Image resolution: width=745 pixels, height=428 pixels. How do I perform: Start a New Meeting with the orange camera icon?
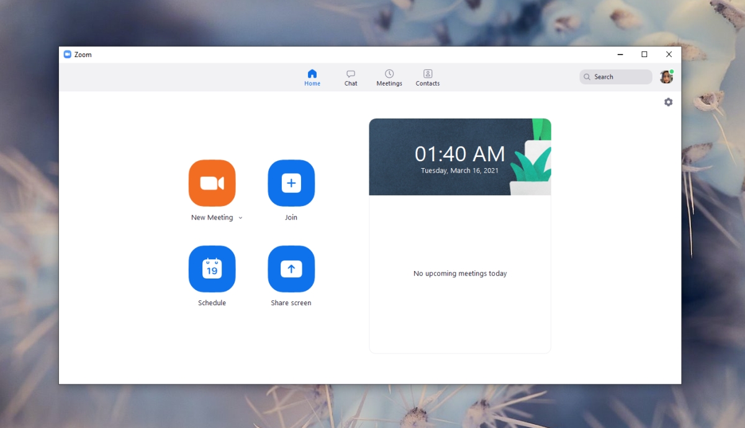point(212,183)
